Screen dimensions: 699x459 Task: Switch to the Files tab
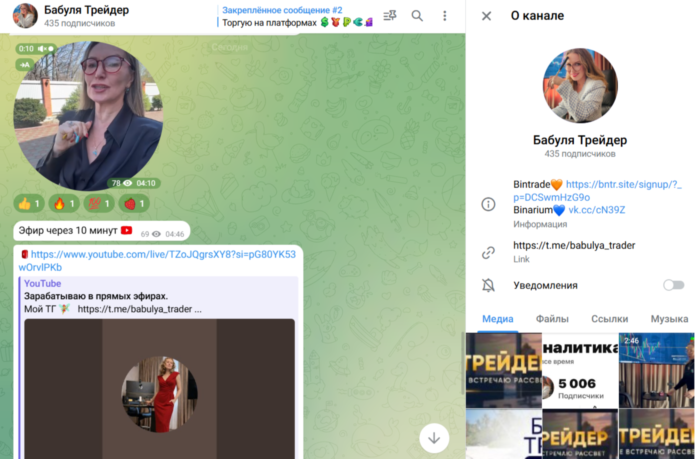(x=552, y=319)
